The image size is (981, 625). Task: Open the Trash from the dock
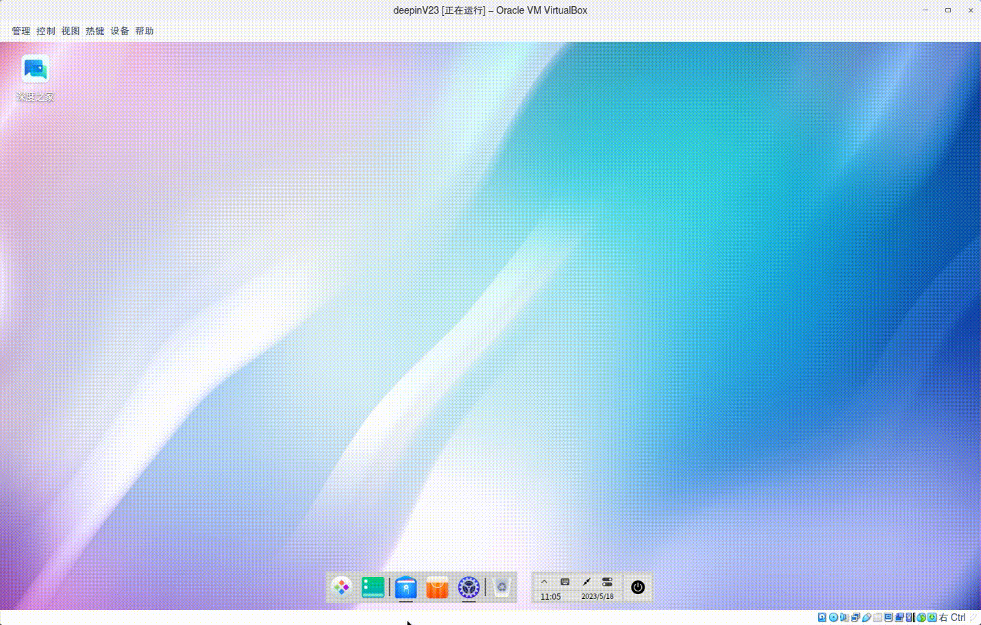pos(501,587)
